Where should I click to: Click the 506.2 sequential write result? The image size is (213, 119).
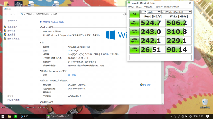pos(179,23)
